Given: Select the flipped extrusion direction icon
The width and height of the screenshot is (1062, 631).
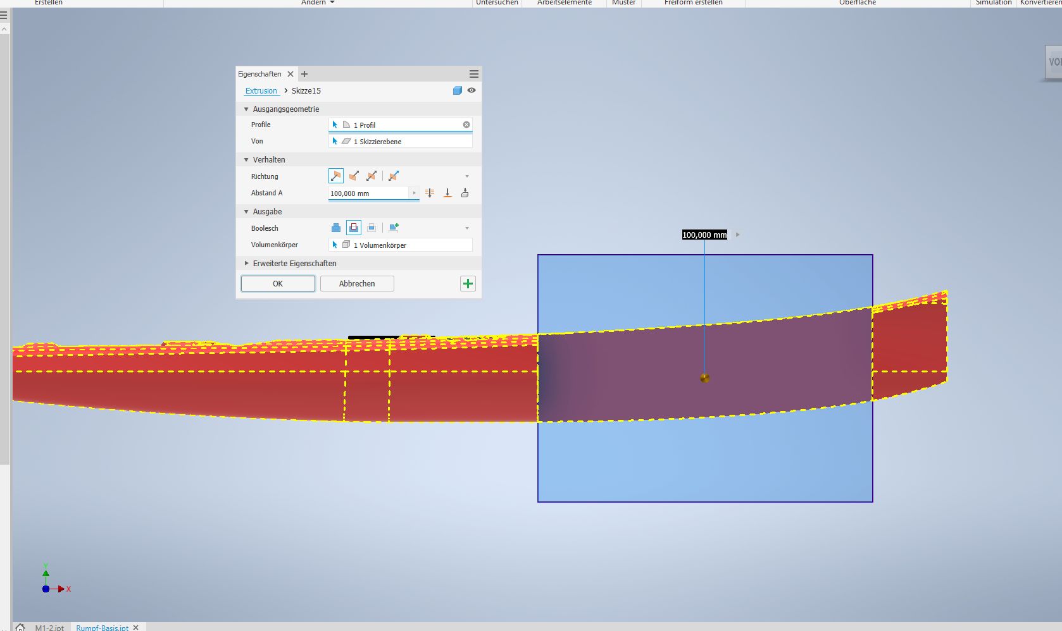Looking at the screenshot, I should click(x=354, y=176).
